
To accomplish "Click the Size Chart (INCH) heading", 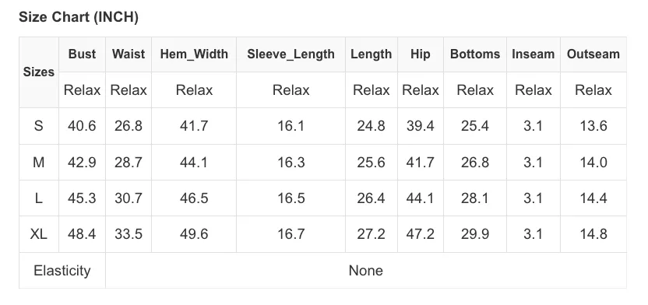I will click(x=79, y=17).
